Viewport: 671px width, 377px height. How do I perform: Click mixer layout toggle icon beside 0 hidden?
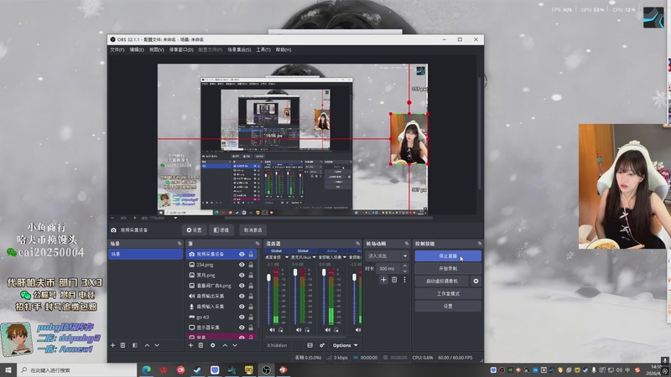(x=309, y=345)
